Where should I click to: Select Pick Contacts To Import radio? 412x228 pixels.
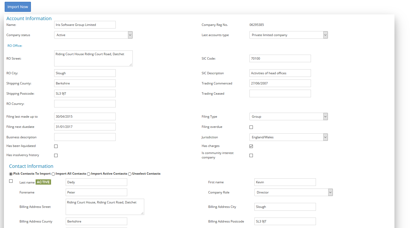(x=11, y=174)
